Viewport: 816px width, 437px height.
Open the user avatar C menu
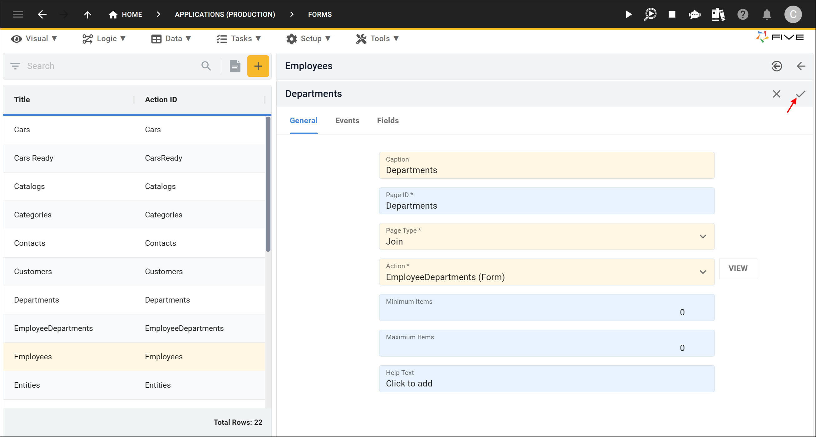tap(793, 14)
